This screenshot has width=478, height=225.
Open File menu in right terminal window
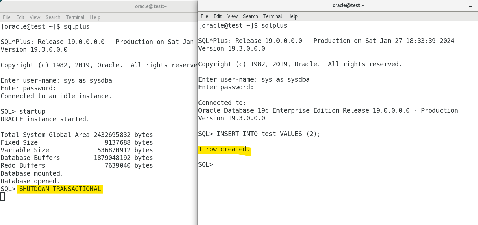[x=204, y=16]
